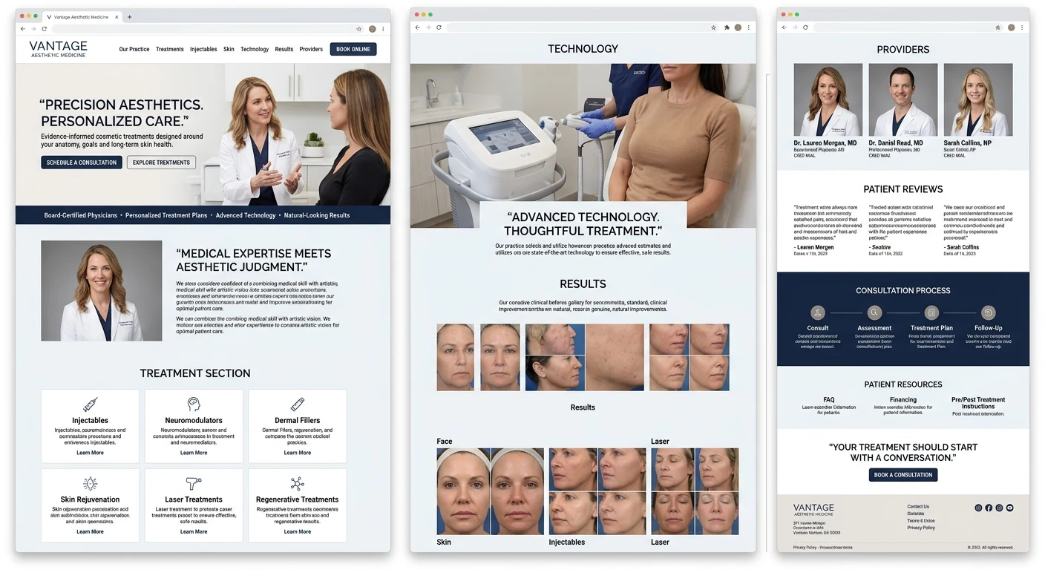Select the Consult step icon
1045x570 pixels.
coord(818,312)
